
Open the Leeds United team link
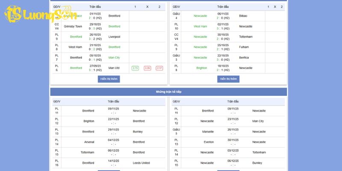pyautogui.click(x=141, y=163)
